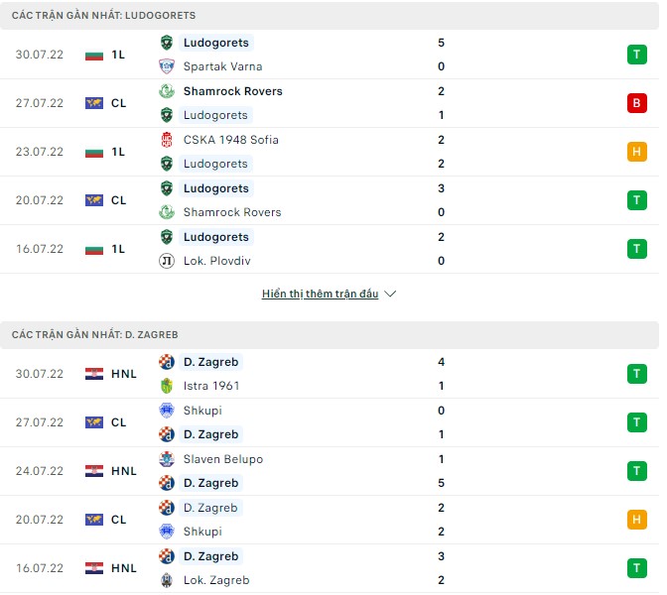Click the CSKA 1948 Sofia crest
This screenshot has height=595, width=667.
[167, 140]
